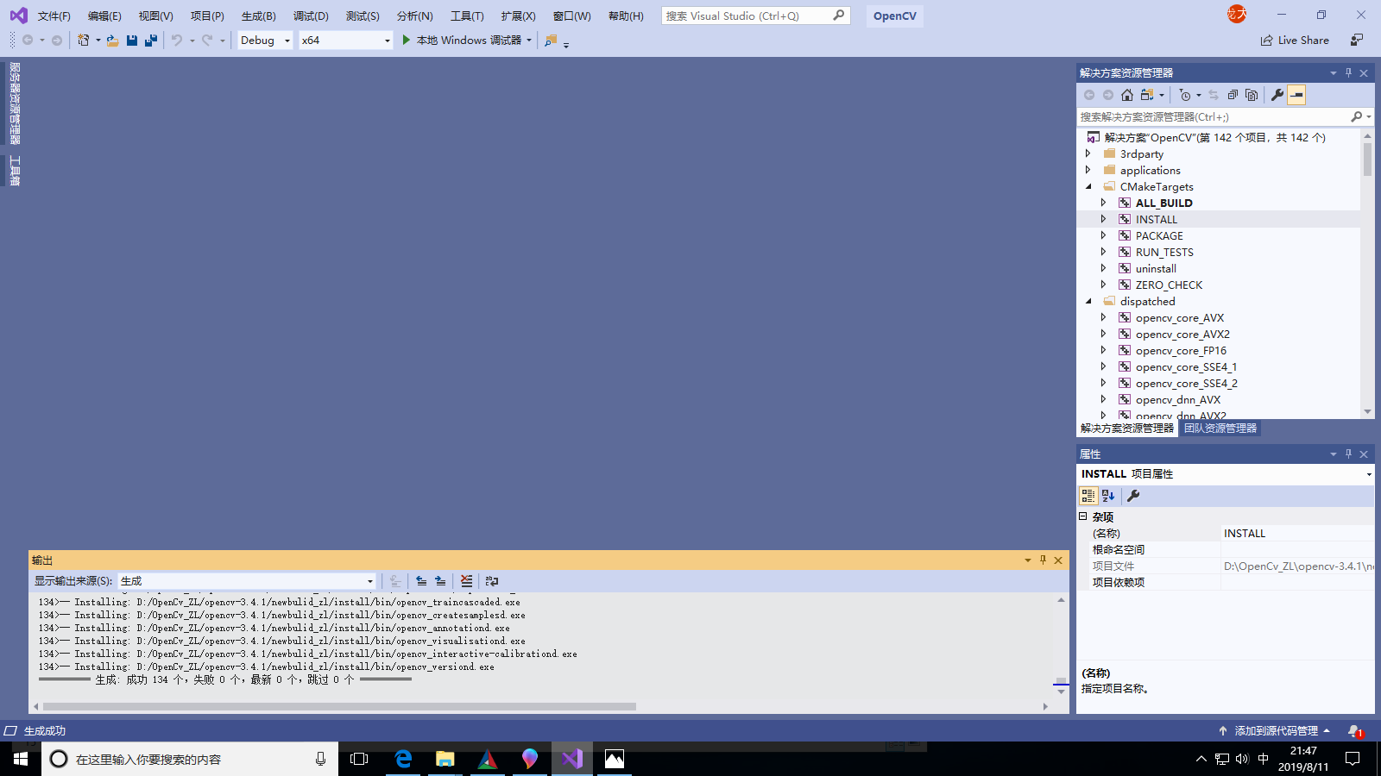Click the Show All Files icon
This screenshot has height=776, width=1381.
coord(1252,95)
